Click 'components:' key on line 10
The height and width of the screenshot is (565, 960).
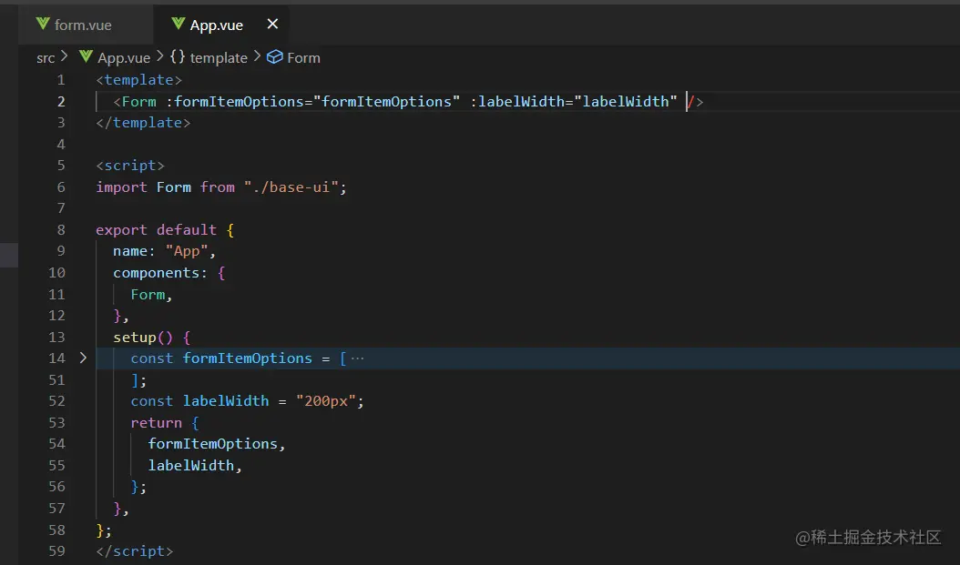pos(160,273)
